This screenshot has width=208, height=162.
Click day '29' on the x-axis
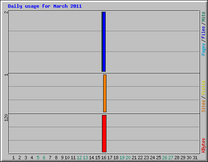183,158
